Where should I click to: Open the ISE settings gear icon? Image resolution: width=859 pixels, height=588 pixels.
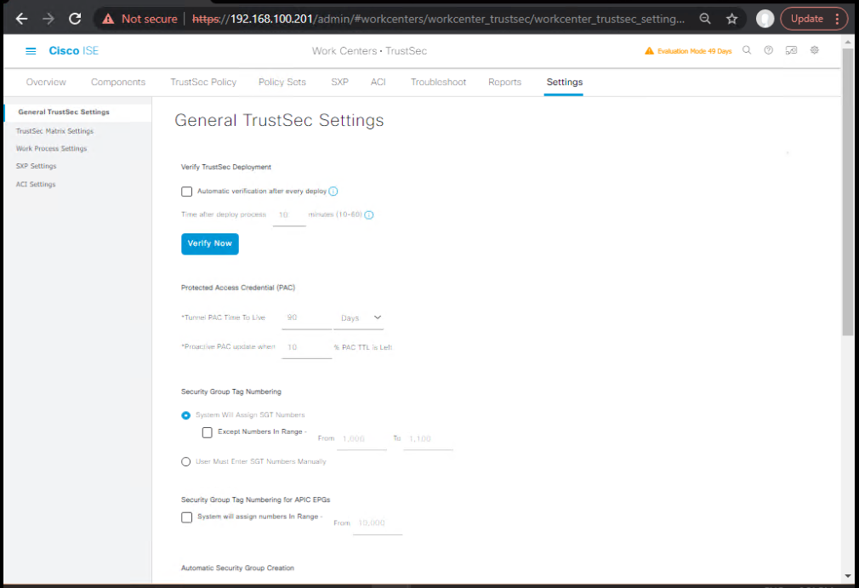tap(815, 50)
